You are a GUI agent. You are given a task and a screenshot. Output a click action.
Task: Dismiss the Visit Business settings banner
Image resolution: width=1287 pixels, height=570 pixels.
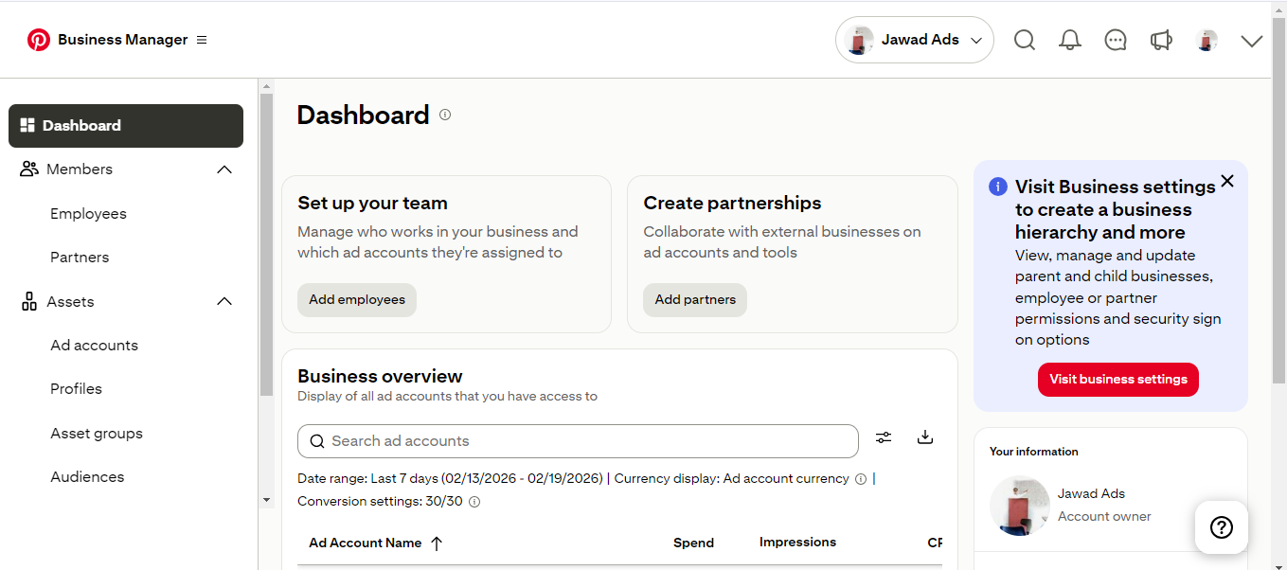tap(1227, 181)
